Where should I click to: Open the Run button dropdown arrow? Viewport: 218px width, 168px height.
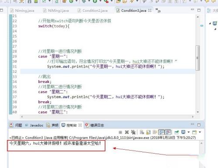pyautogui.click(x=100, y=1)
